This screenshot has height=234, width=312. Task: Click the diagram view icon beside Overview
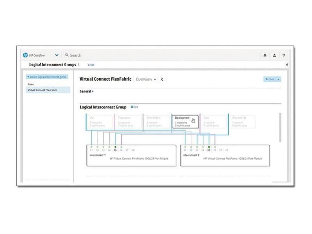tap(162, 79)
